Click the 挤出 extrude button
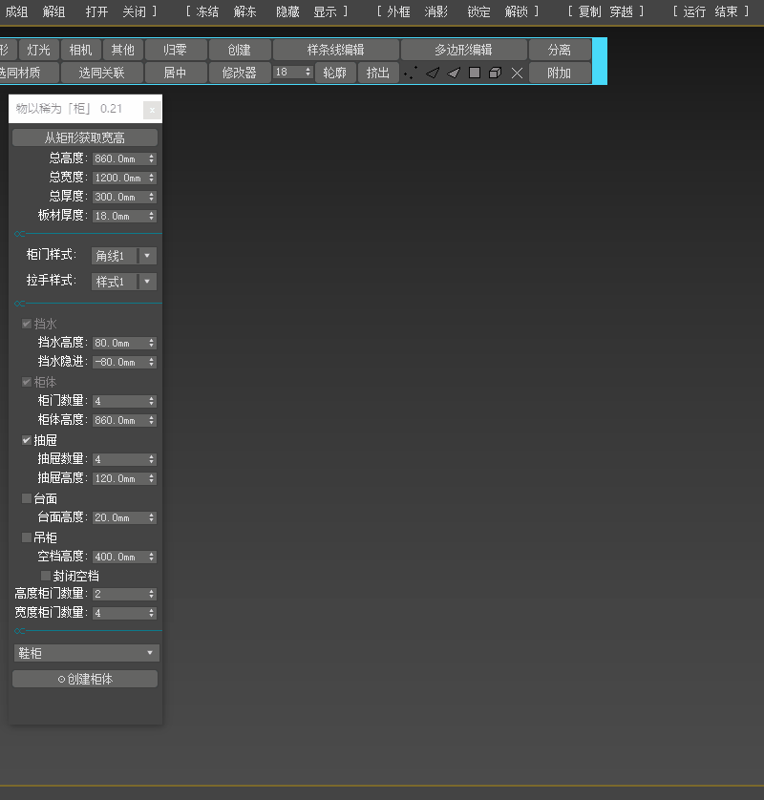This screenshot has width=764, height=800. tap(378, 73)
